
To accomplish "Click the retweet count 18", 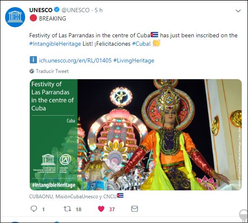I will (78, 210).
